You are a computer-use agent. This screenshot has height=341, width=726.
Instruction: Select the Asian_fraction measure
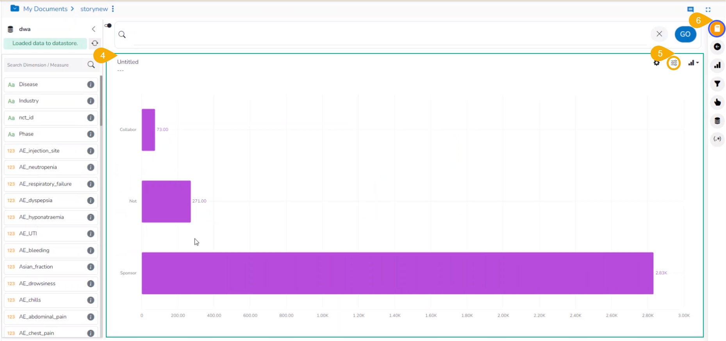51,267
